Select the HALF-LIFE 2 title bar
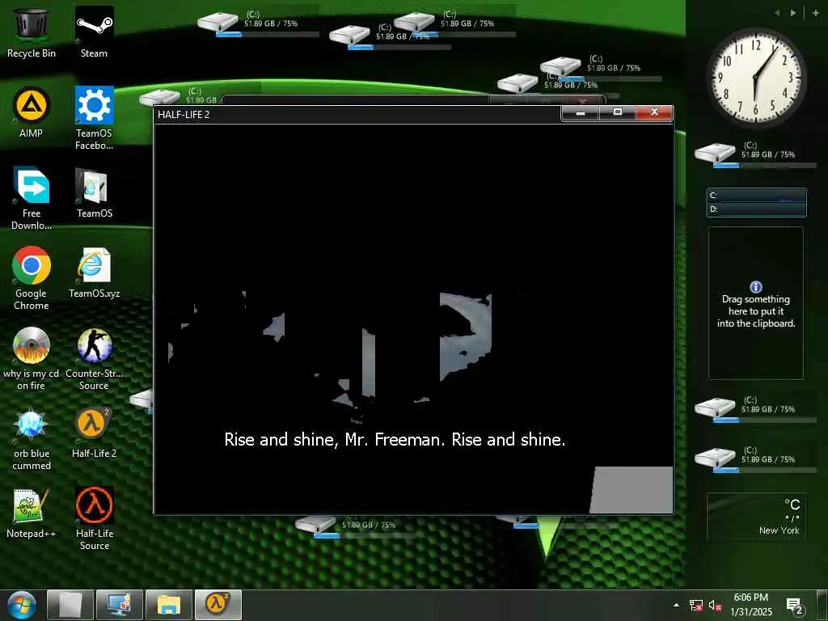 tap(357, 115)
